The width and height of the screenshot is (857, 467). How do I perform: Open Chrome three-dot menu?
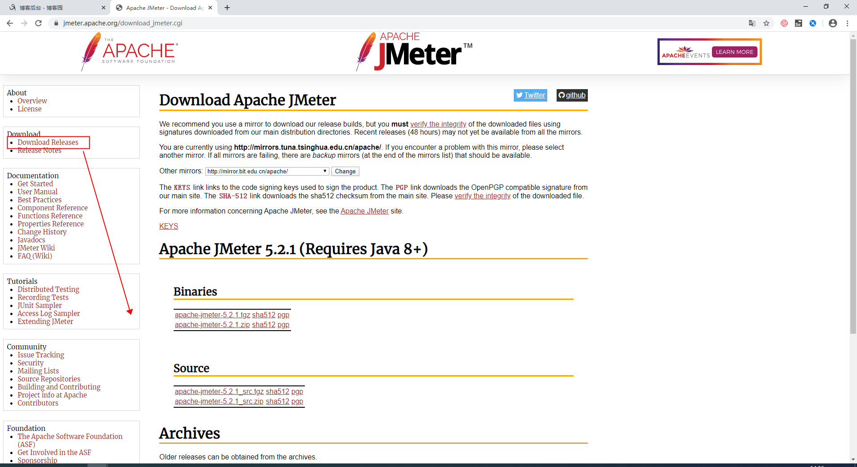point(847,23)
